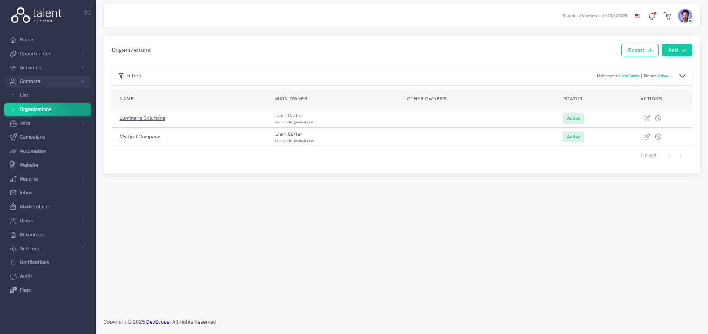This screenshot has height=334, width=708.
Task: Open the shopping cart icon
Action: tap(667, 16)
